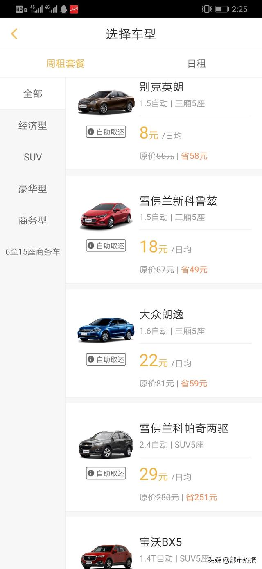This screenshot has width=262, height=569.
Task: Open the QQ notification icon in status bar
Action: coord(63,9)
